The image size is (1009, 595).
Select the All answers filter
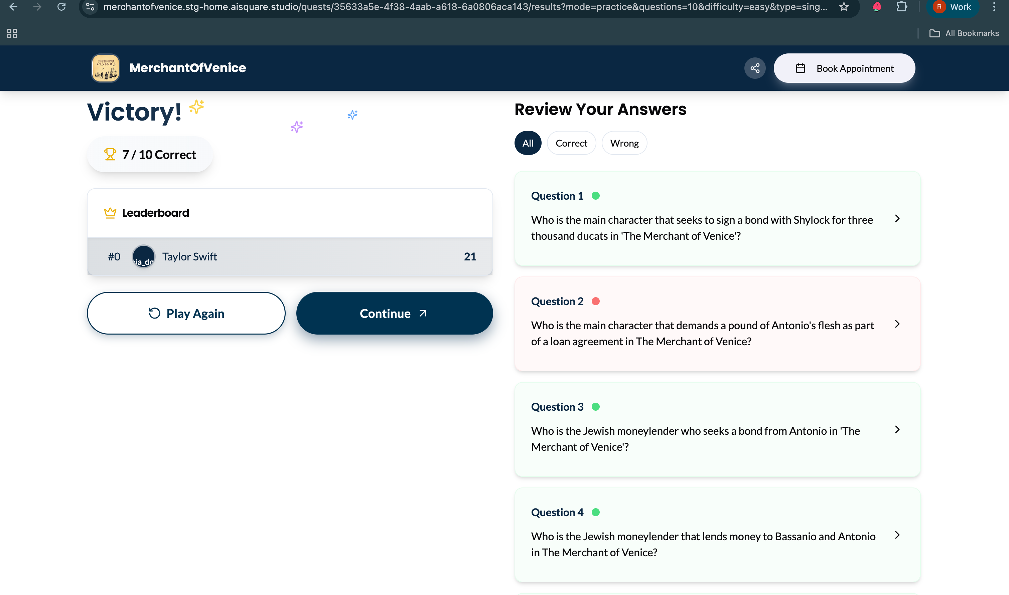[528, 143]
